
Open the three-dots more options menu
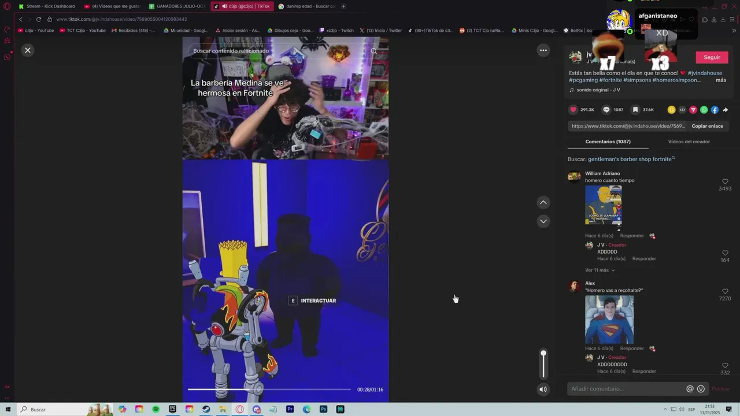point(543,50)
